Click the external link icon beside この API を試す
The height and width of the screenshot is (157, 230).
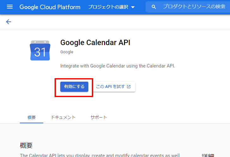click(x=129, y=87)
